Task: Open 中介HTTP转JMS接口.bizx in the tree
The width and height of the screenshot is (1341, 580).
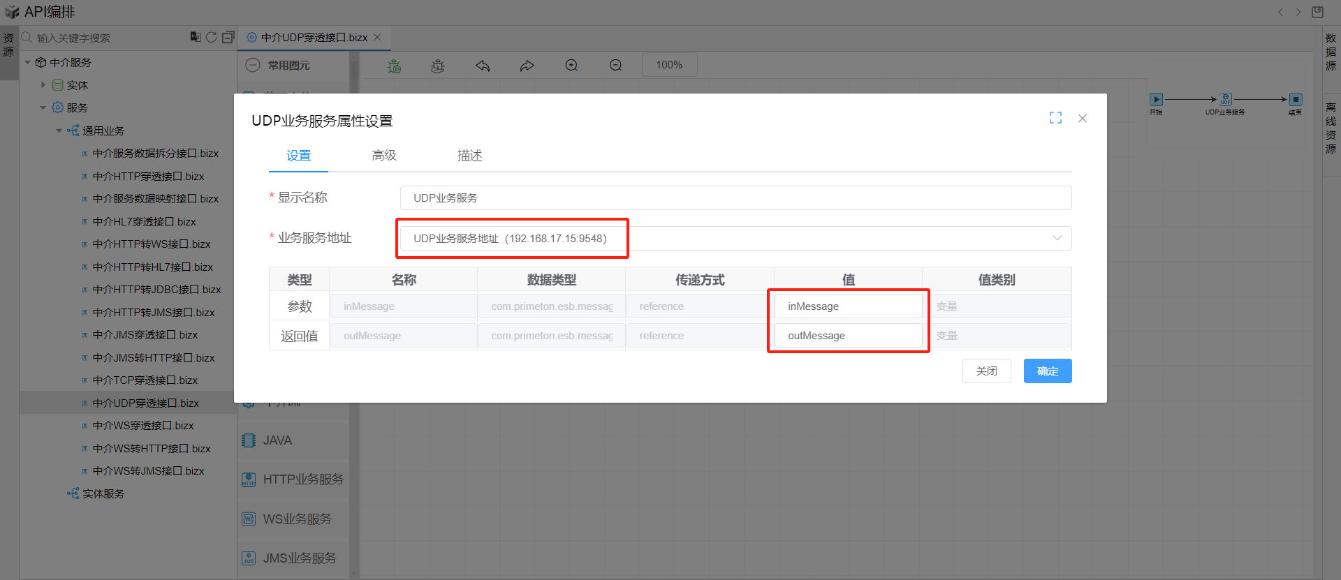Action: (x=154, y=312)
